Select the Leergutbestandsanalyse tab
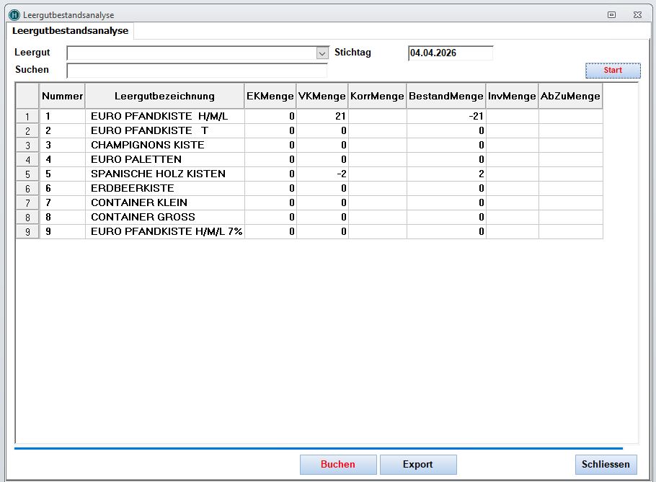The width and height of the screenshot is (656, 482). (x=71, y=31)
